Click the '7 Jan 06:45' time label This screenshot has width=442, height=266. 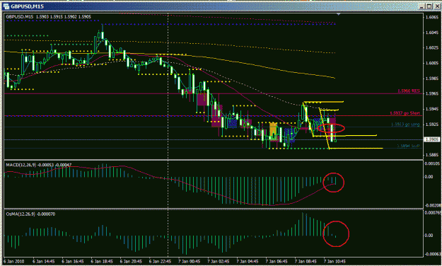(x=277, y=262)
